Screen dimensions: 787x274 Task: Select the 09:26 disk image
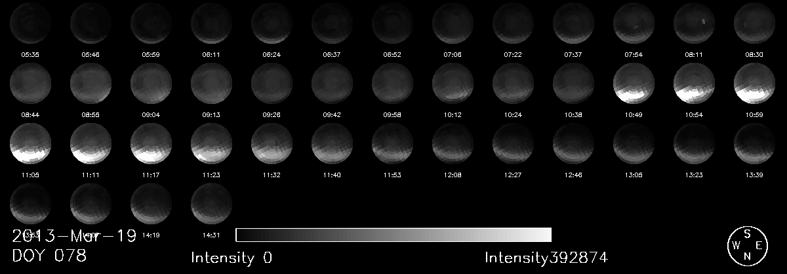point(272,83)
